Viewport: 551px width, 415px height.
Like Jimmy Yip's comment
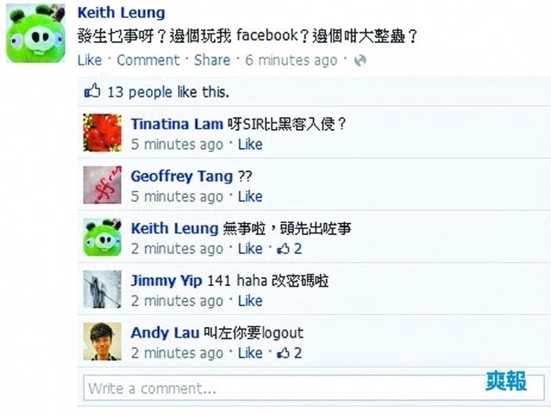[x=250, y=300]
